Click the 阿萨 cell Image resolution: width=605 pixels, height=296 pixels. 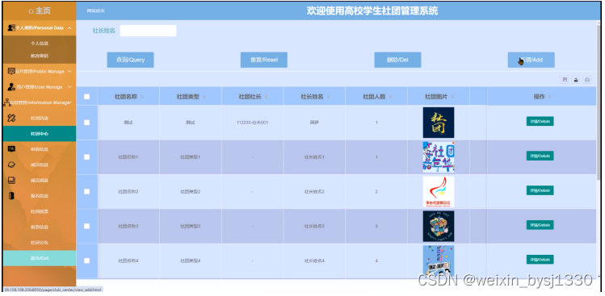(x=314, y=123)
